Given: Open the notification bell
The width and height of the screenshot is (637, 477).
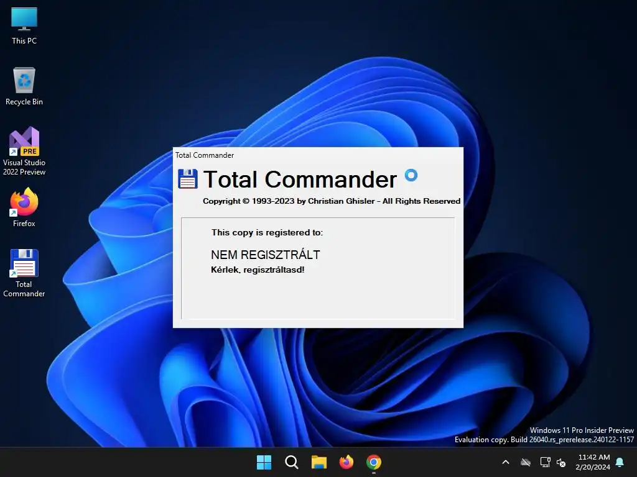Looking at the screenshot, I should (620, 462).
